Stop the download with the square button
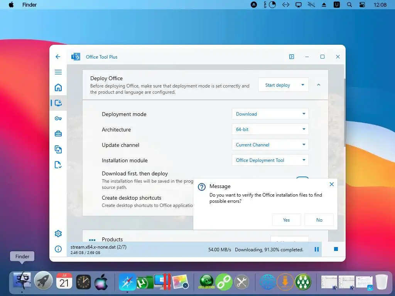This screenshot has height=296, width=395. tap(336, 249)
